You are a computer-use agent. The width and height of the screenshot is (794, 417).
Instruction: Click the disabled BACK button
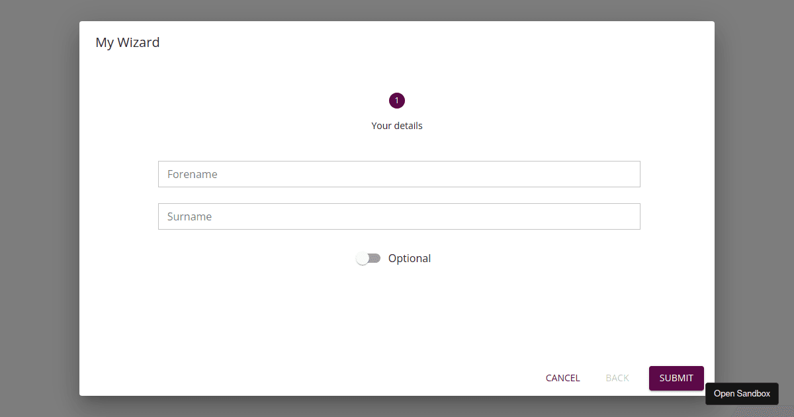(x=617, y=377)
